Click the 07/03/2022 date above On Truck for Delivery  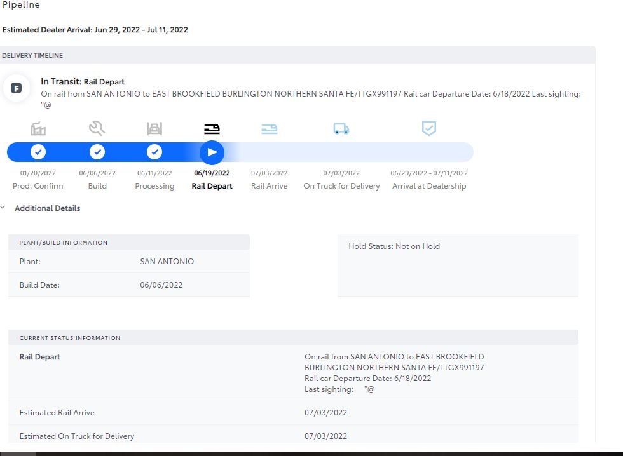tap(341, 173)
